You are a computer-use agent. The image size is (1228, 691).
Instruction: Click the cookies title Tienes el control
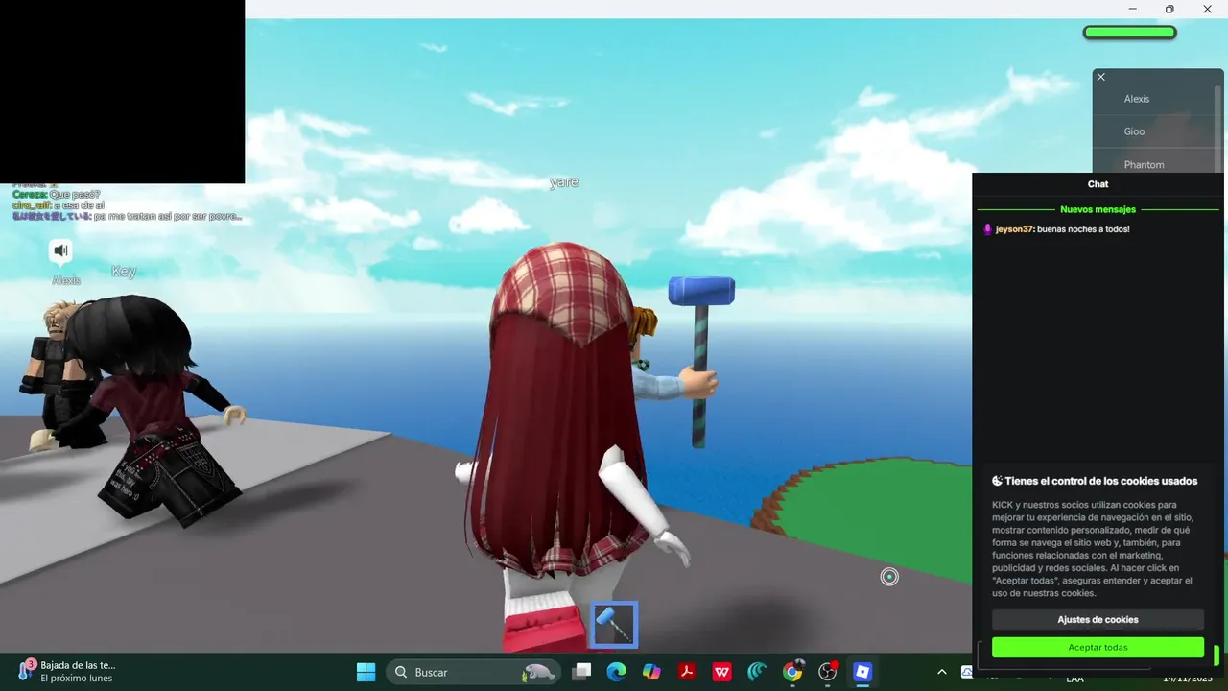(x=1095, y=481)
